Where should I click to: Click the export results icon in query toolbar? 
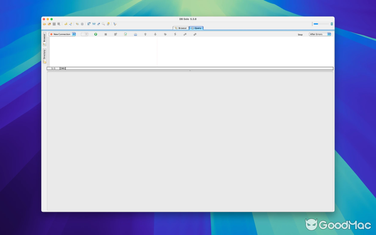[135, 34]
